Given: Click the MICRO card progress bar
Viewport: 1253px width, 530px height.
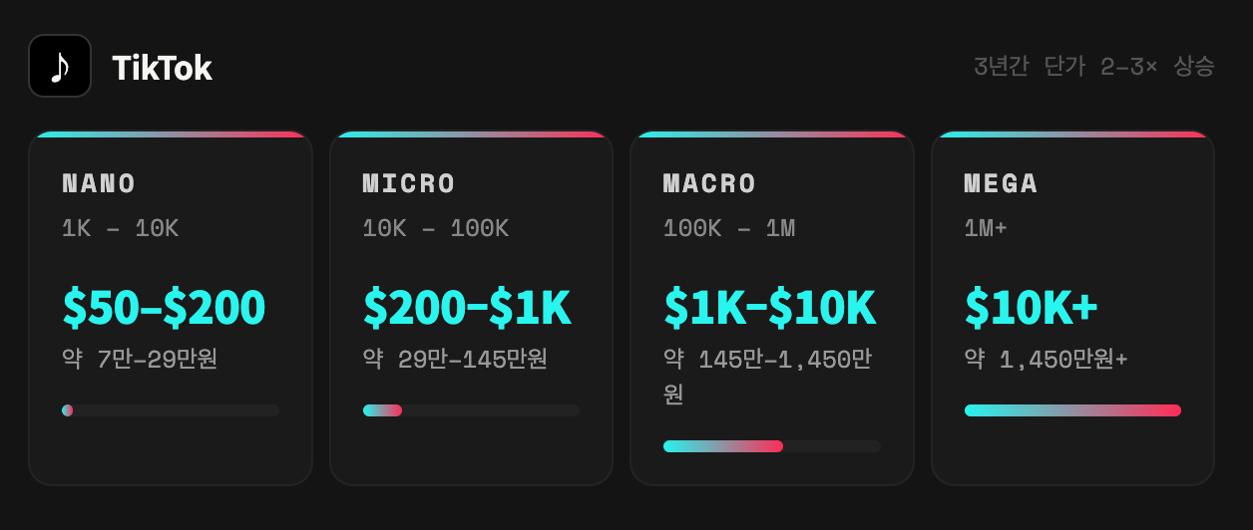Looking at the screenshot, I should (x=471, y=410).
